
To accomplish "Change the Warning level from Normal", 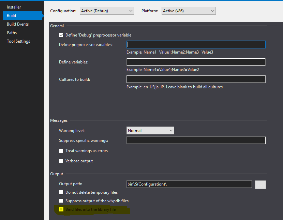I will click(x=150, y=130).
